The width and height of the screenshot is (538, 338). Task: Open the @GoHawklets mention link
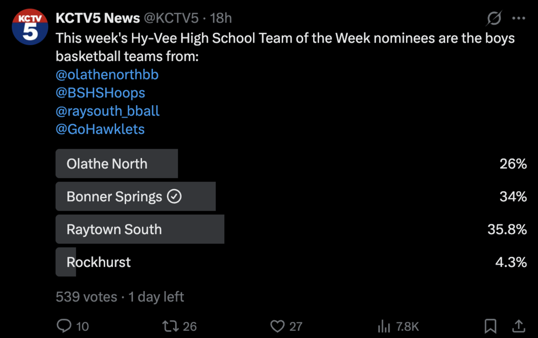100,129
